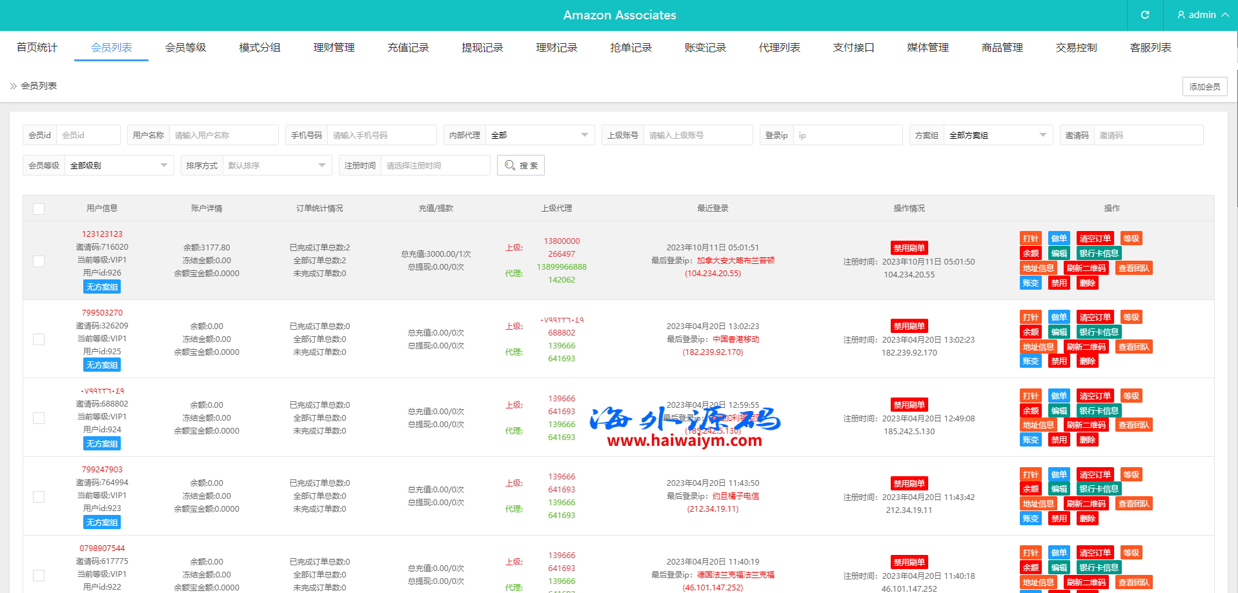Click 做单 button for user 799503270
This screenshot has width=1238, height=593.
click(1059, 317)
